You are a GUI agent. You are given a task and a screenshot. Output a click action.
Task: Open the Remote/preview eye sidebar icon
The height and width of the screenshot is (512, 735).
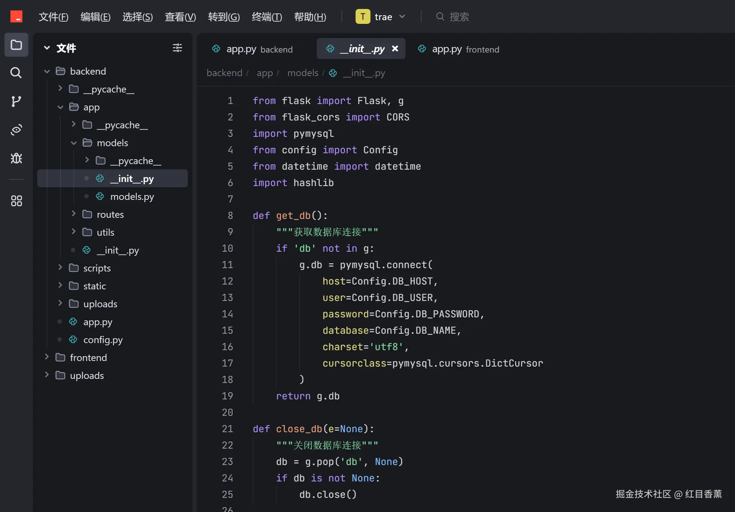point(16,130)
